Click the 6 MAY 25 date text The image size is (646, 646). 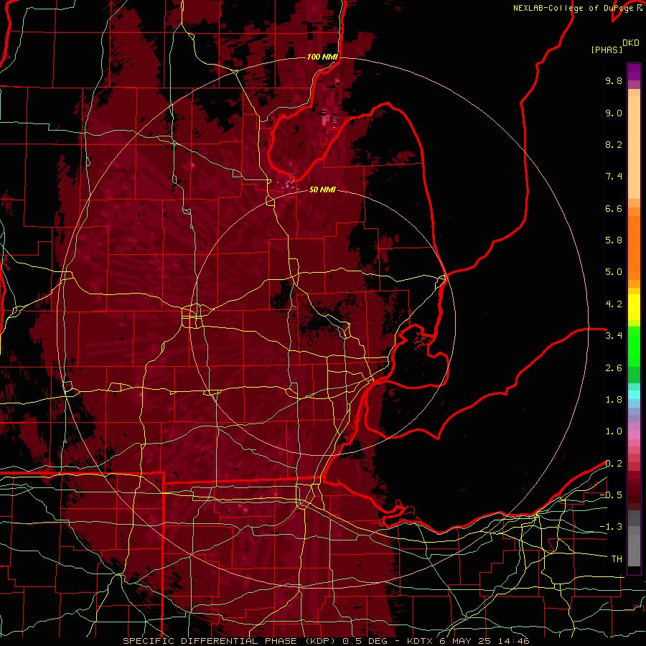tap(466, 641)
